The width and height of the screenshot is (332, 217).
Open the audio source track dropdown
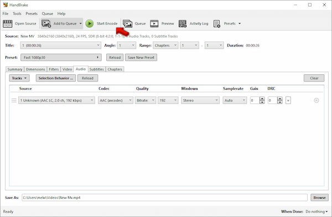(x=56, y=100)
